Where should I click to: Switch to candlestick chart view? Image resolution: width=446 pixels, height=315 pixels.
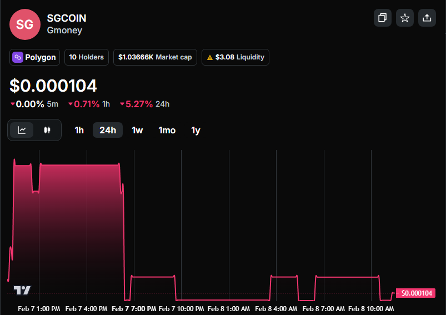(x=47, y=130)
